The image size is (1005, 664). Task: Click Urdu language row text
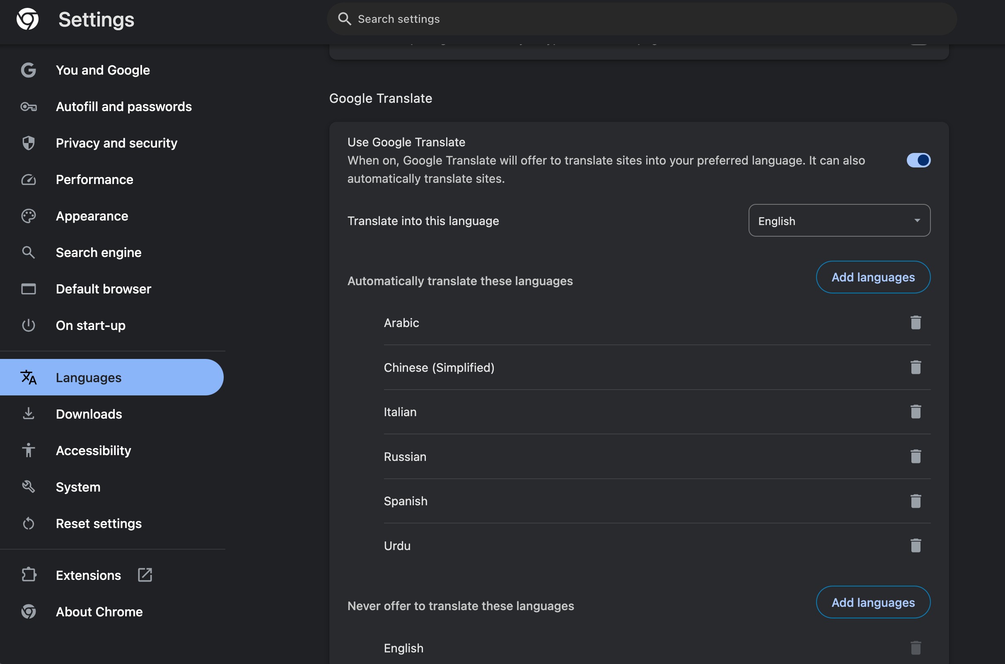(397, 545)
